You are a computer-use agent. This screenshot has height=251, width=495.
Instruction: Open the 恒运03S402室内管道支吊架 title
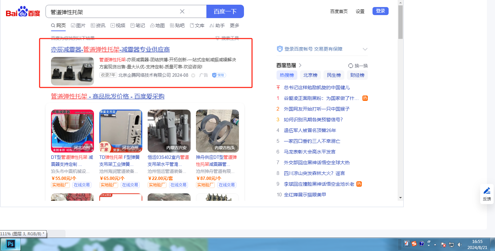point(169,161)
